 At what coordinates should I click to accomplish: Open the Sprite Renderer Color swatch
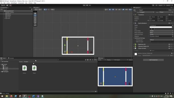point(161,27)
